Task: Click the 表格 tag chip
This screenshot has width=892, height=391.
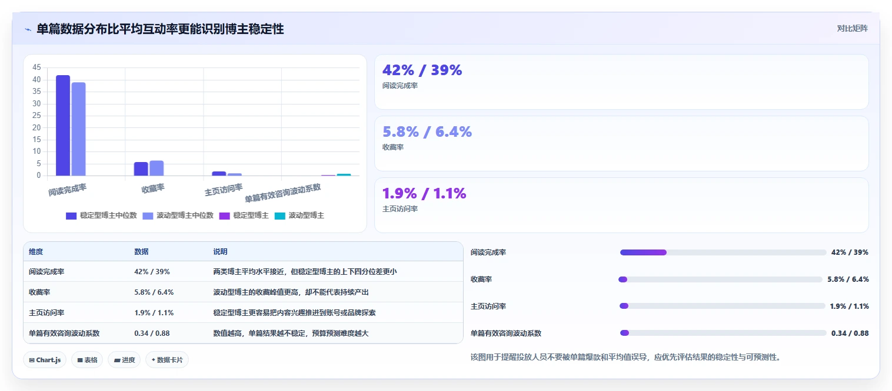Action: pyautogui.click(x=87, y=360)
